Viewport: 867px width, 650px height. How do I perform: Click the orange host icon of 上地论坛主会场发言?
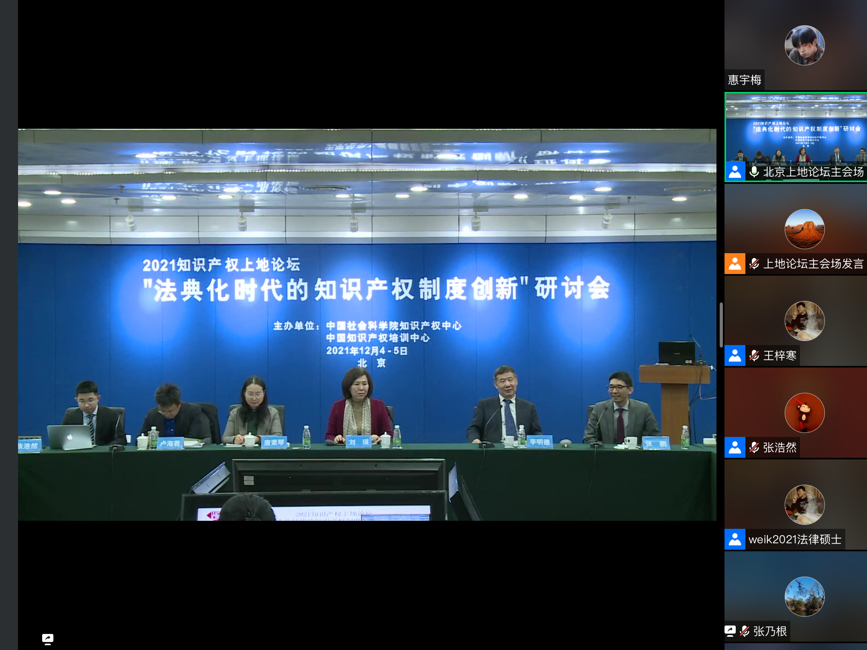tap(735, 264)
